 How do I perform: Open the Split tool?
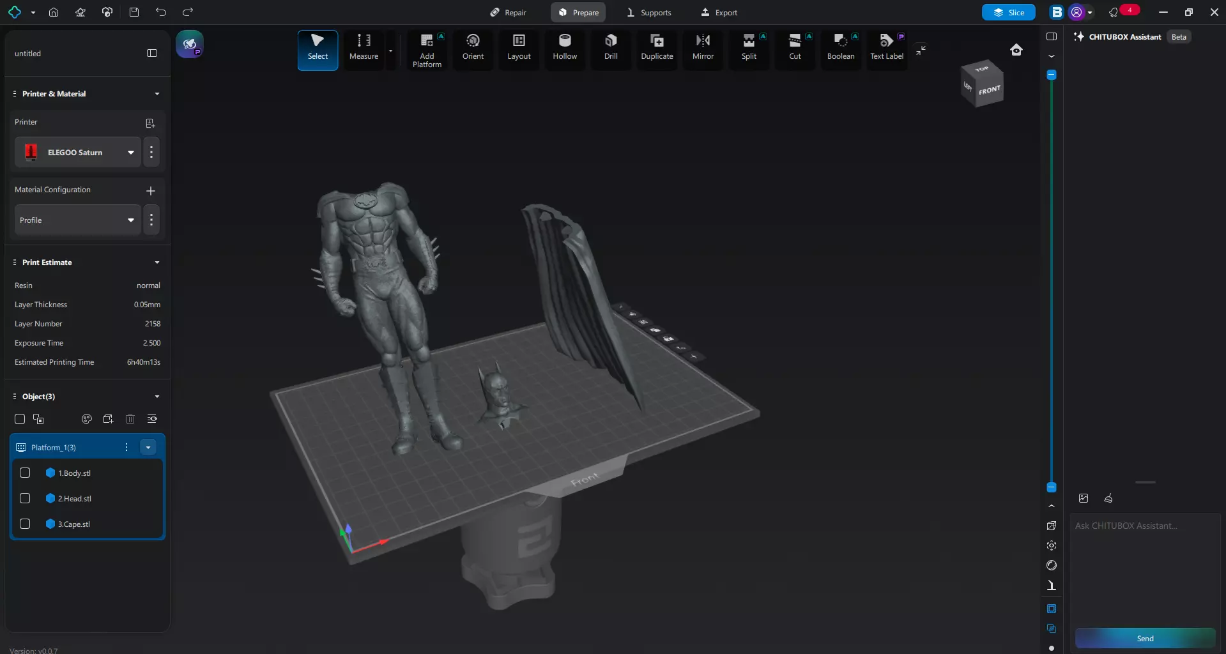[749, 50]
